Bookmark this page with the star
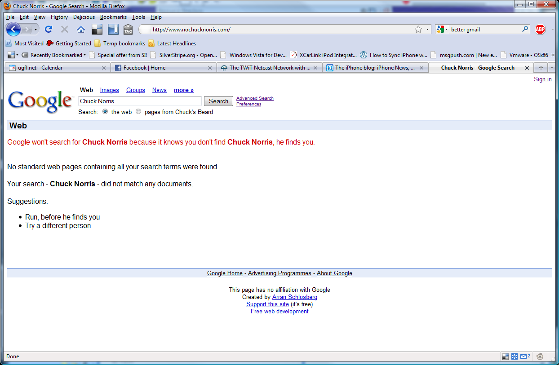The width and height of the screenshot is (559, 365). coord(418,30)
